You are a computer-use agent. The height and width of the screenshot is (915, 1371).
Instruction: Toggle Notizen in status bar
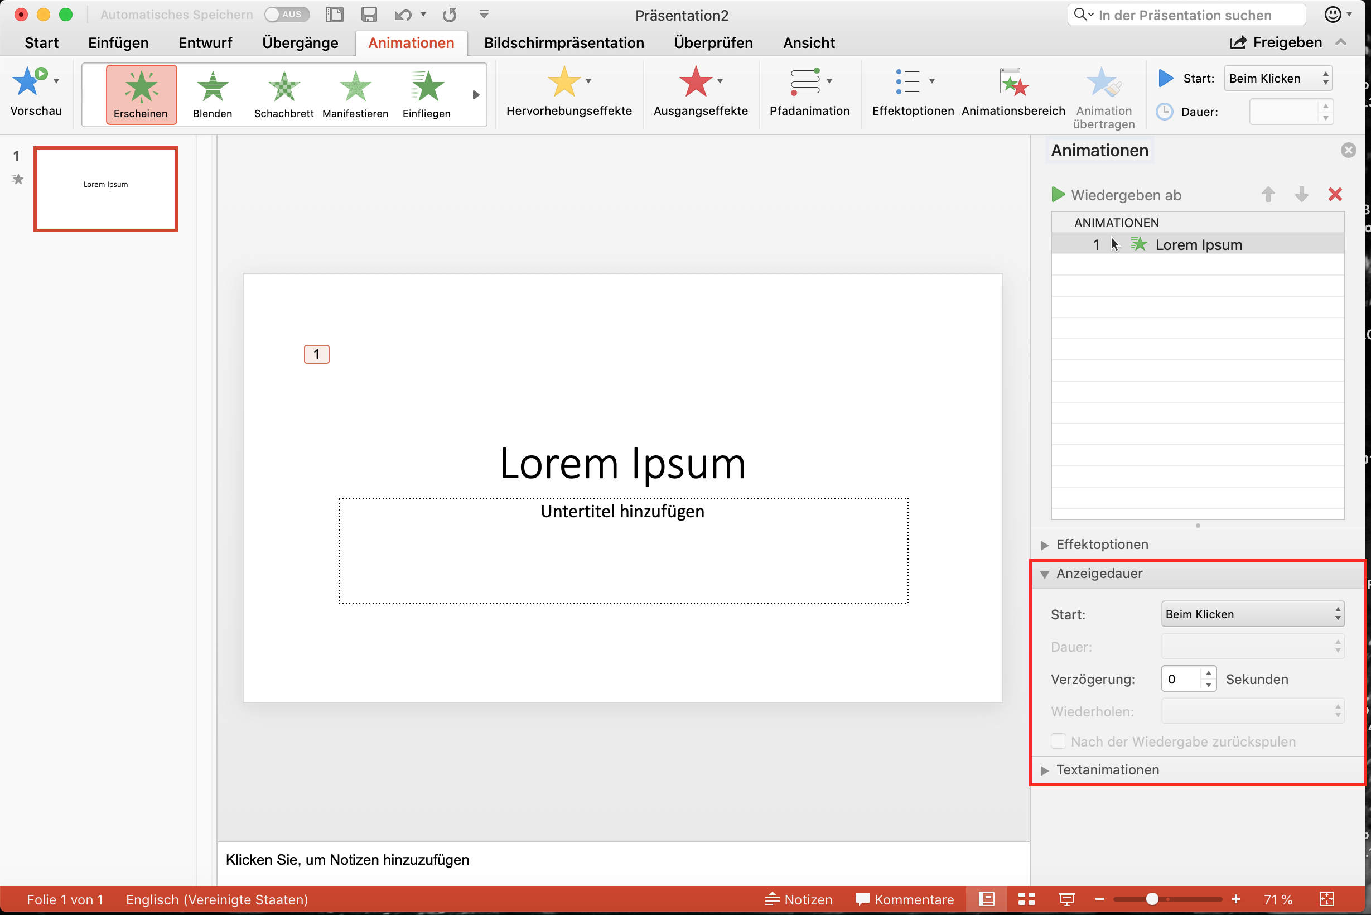coord(798,899)
